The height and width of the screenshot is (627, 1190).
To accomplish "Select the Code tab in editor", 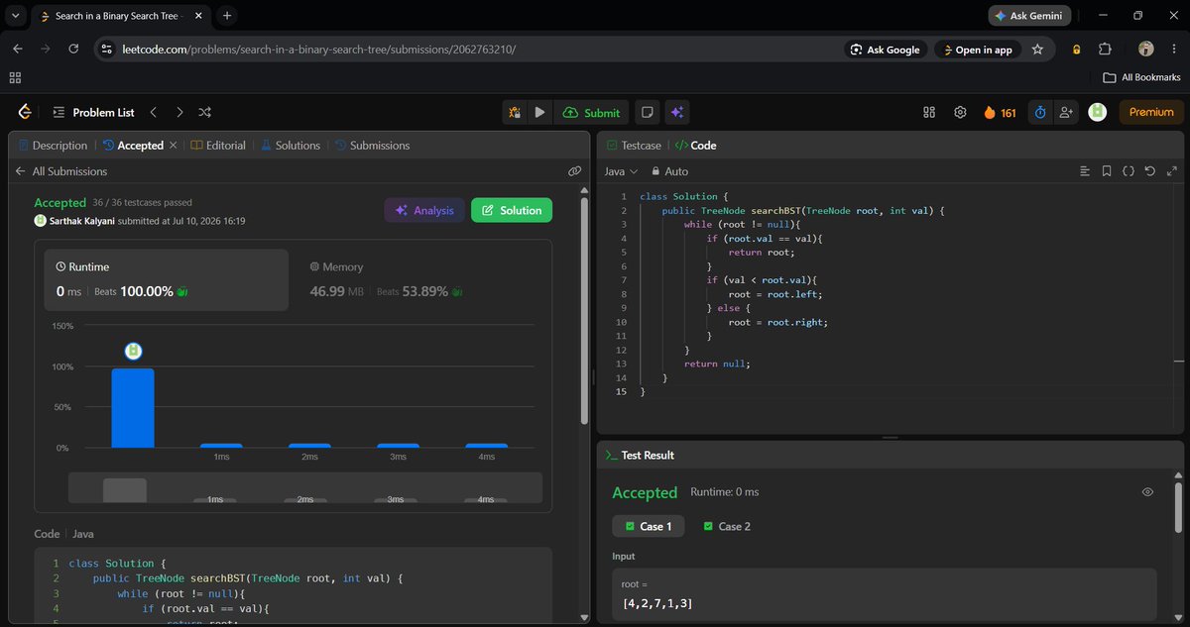I will (695, 145).
